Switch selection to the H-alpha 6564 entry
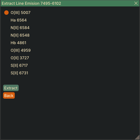 (19, 20)
